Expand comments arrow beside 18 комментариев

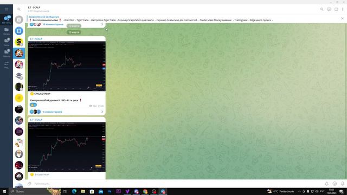102,24
